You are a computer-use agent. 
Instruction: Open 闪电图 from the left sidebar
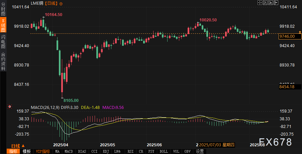coord(3,41)
